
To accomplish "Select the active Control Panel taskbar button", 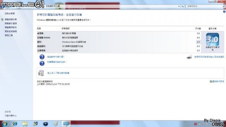I will [66, 124].
